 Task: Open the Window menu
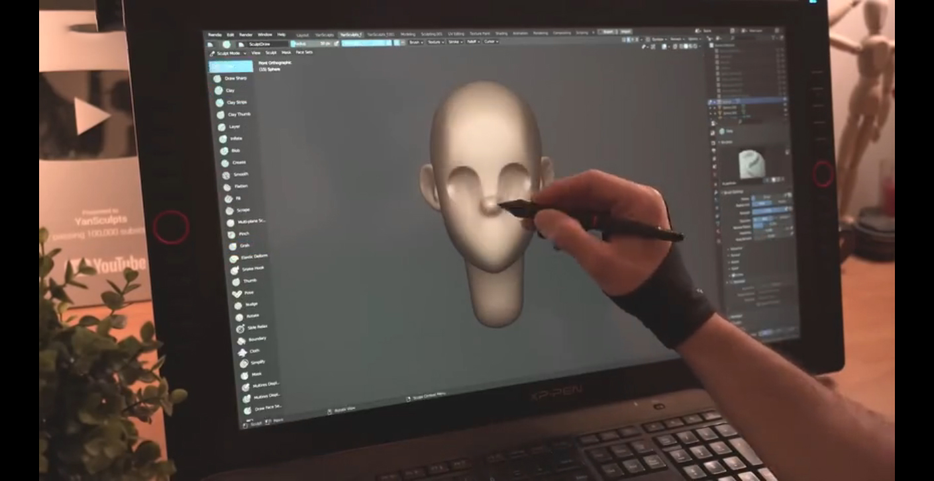pyautogui.click(x=264, y=34)
